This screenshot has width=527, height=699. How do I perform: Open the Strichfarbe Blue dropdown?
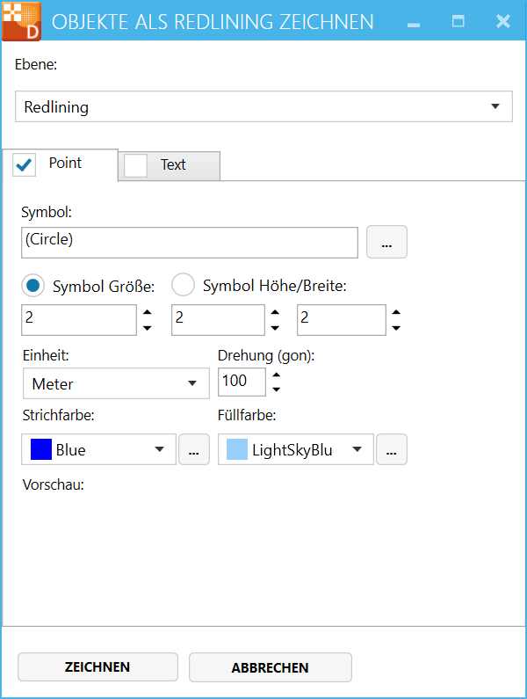[x=98, y=450]
